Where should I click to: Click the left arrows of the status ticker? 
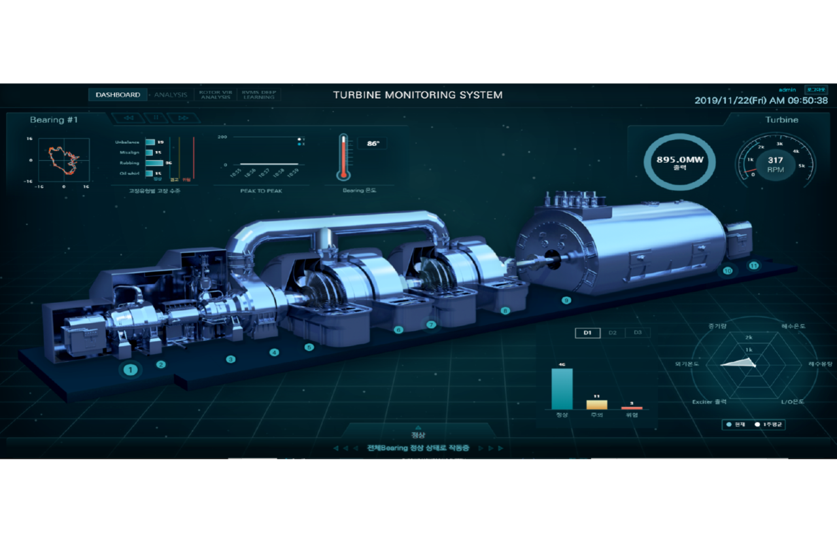click(345, 449)
